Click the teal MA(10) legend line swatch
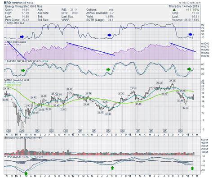Screen dimensions: 213x178 tap(5, 82)
